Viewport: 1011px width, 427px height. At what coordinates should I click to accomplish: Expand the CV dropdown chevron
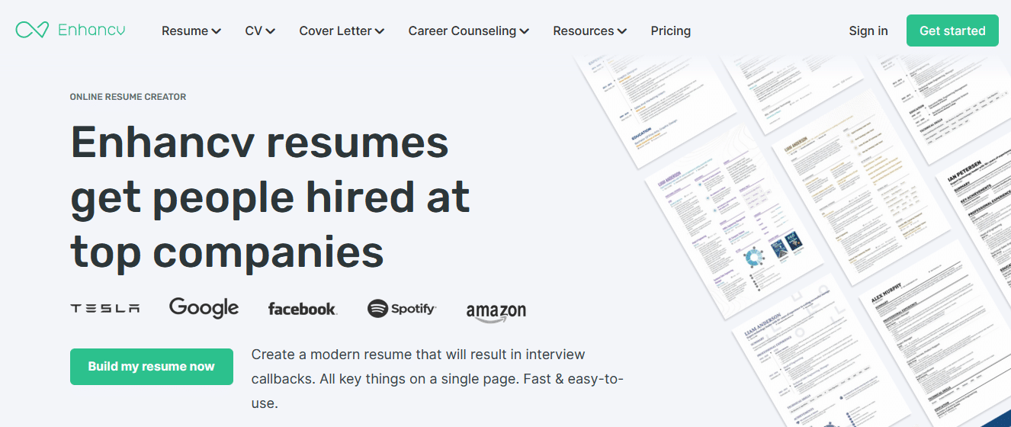click(271, 31)
